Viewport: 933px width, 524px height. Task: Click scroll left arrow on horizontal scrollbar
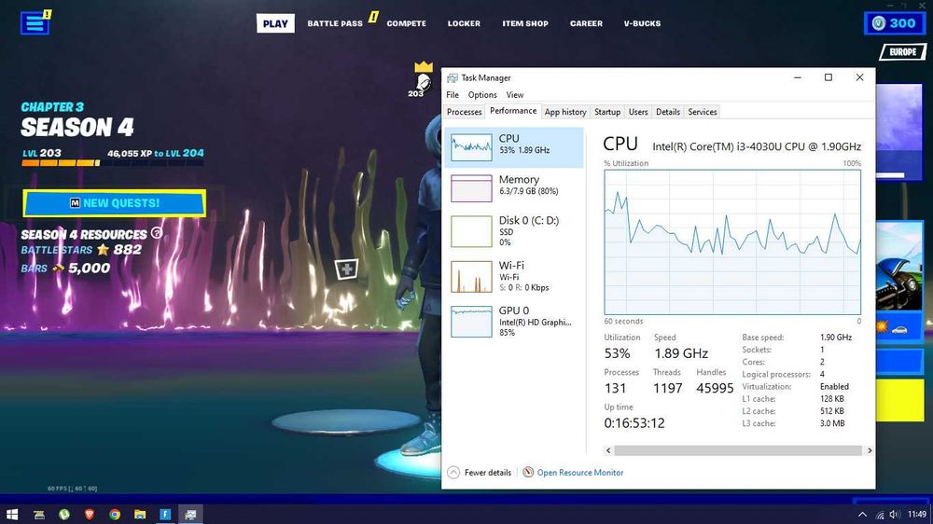(608, 451)
